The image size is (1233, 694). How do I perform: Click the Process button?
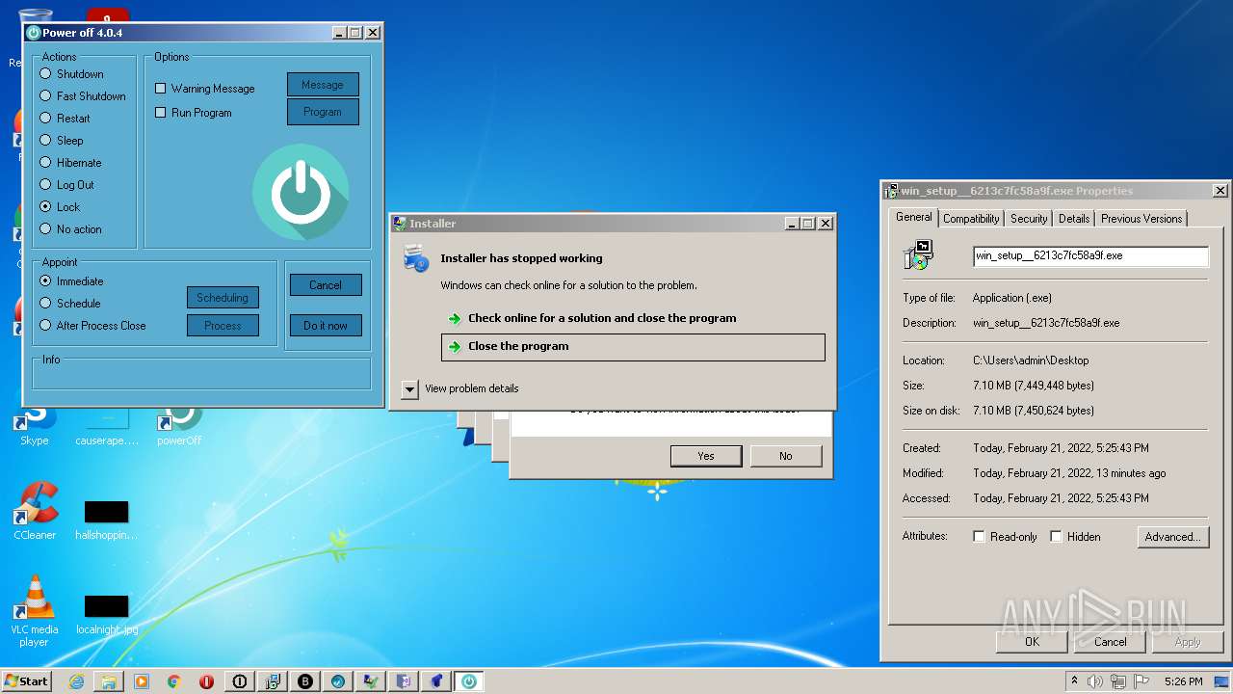coord(223,326)
